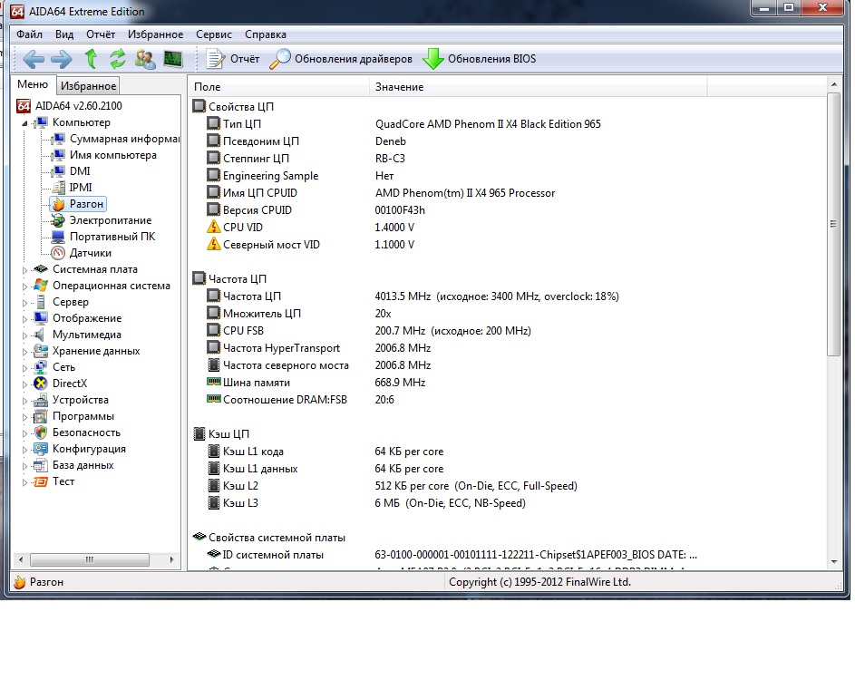The image size is (855, 680).
Task: Open the monitor graph toolbar icon
Action: point(173,59)
